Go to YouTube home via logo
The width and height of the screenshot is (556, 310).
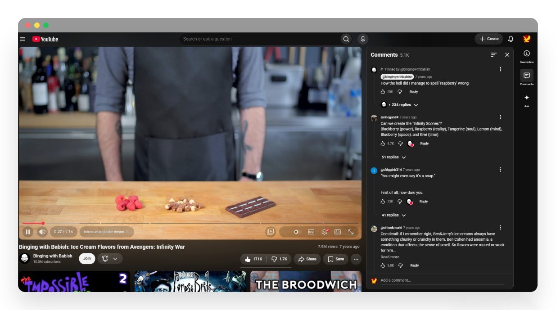click(45, 39)
